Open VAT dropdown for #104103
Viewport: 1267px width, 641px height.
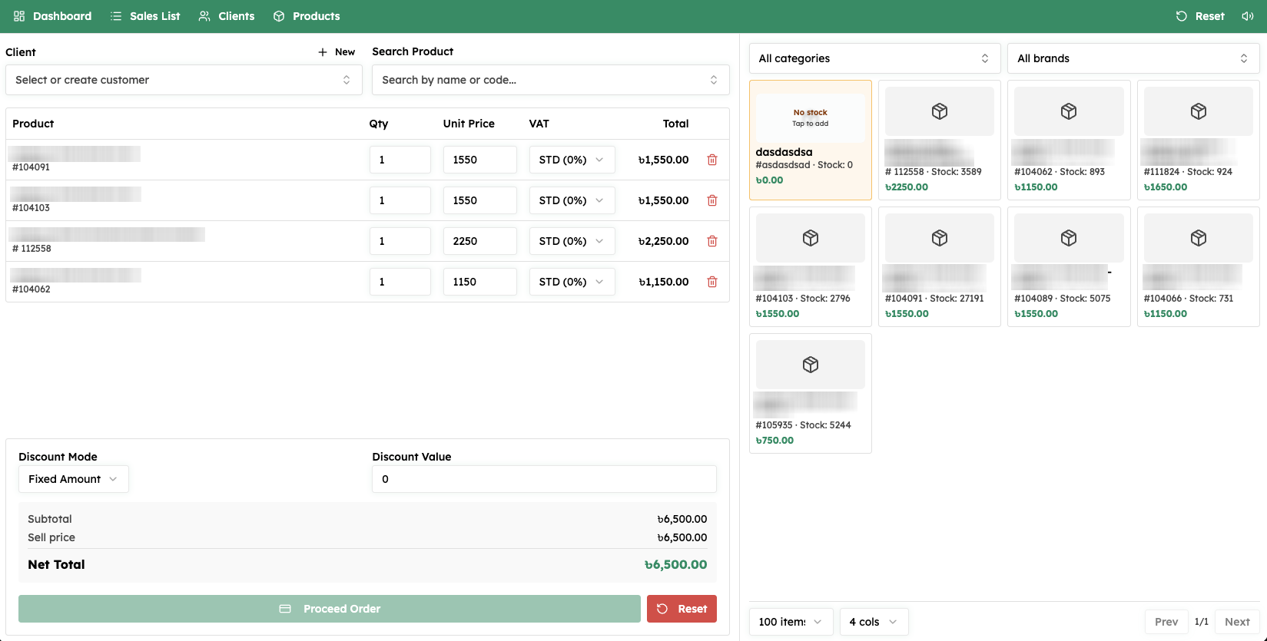pos(572,200)
